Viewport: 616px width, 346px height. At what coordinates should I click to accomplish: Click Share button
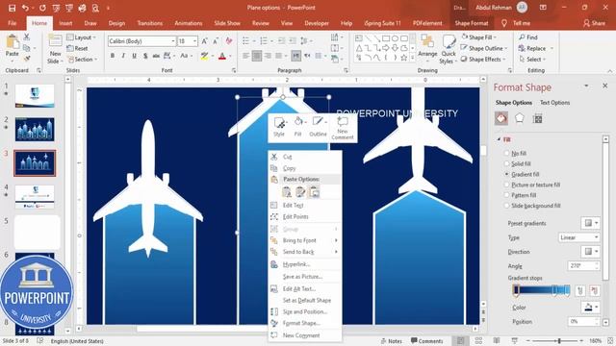click(x=594, y=23)
